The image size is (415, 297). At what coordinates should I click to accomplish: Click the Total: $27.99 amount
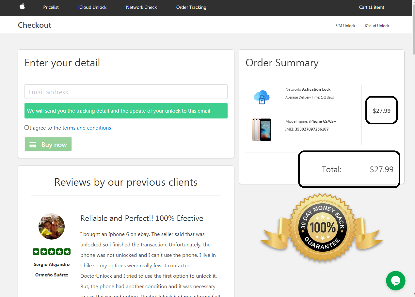(381, 169)
